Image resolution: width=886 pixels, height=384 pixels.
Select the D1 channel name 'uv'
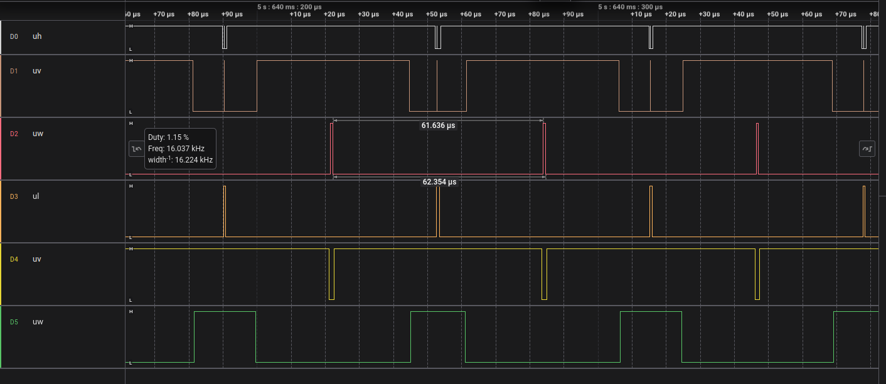pyautogui.click(x=36, y=70)
